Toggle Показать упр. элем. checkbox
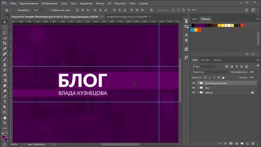Image resolution: width=261 pixels, height=147 pixels. point(49,10)
